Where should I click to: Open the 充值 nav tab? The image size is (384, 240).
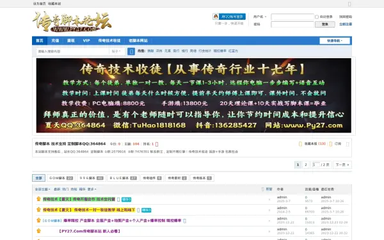(x=55, y=41)
